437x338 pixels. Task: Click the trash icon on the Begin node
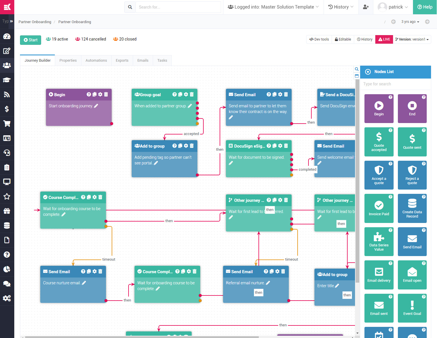(x=106, y=94)
